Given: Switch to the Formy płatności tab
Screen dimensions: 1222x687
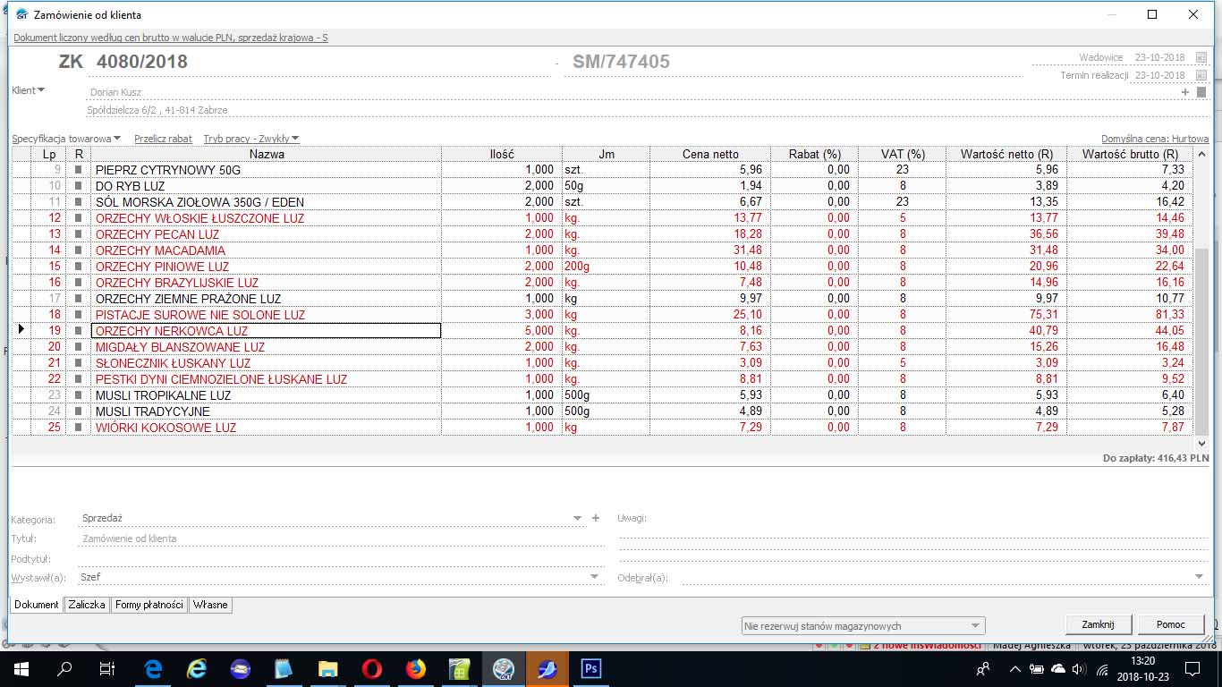Looking at the screenshot, I should [x=149, y=605].
